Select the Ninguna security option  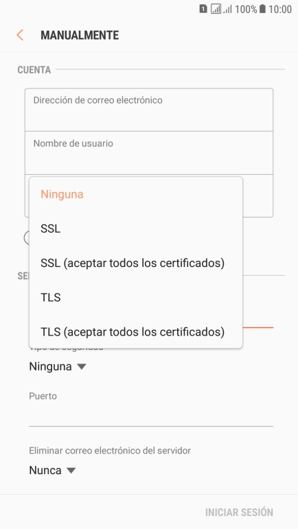tap(136, 194)
